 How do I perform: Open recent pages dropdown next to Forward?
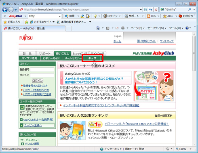click(15, 10)
